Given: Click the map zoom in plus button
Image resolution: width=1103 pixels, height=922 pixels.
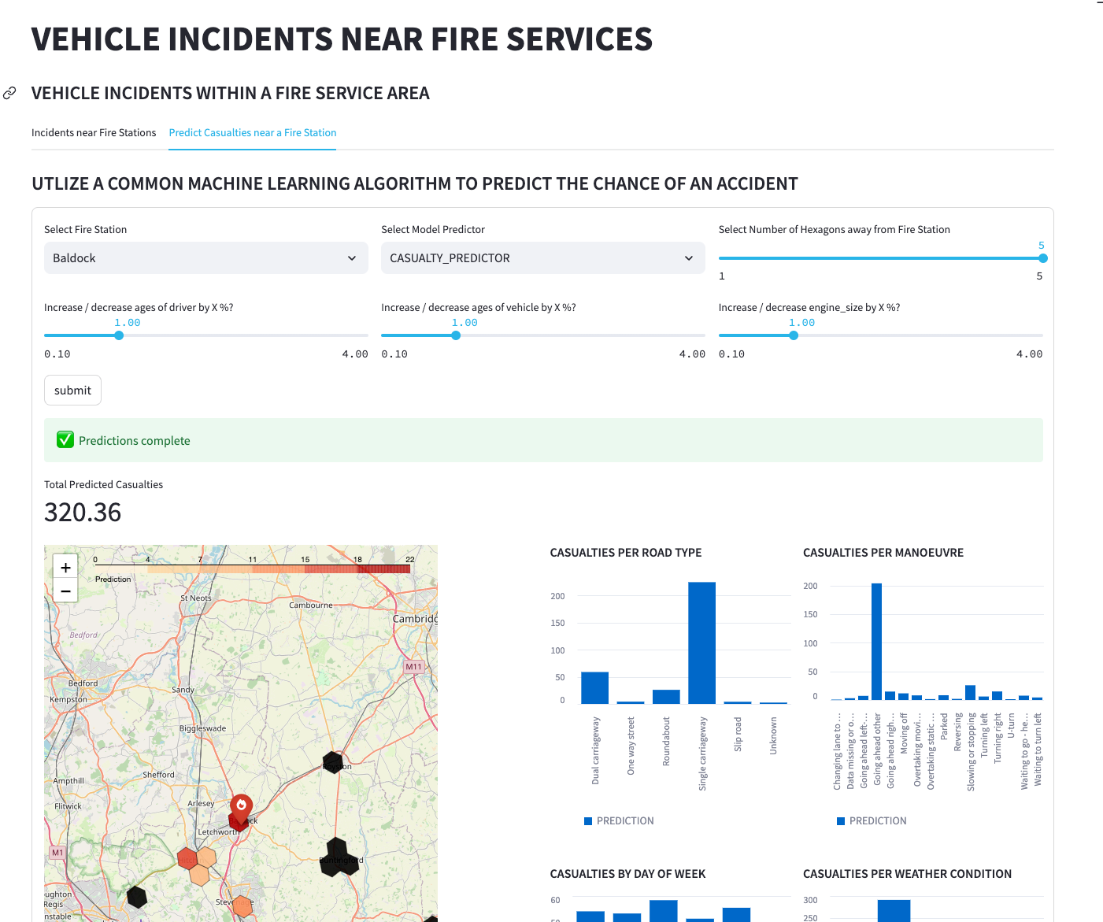Looking at the screenshot, I should click(x=65, y=567).
